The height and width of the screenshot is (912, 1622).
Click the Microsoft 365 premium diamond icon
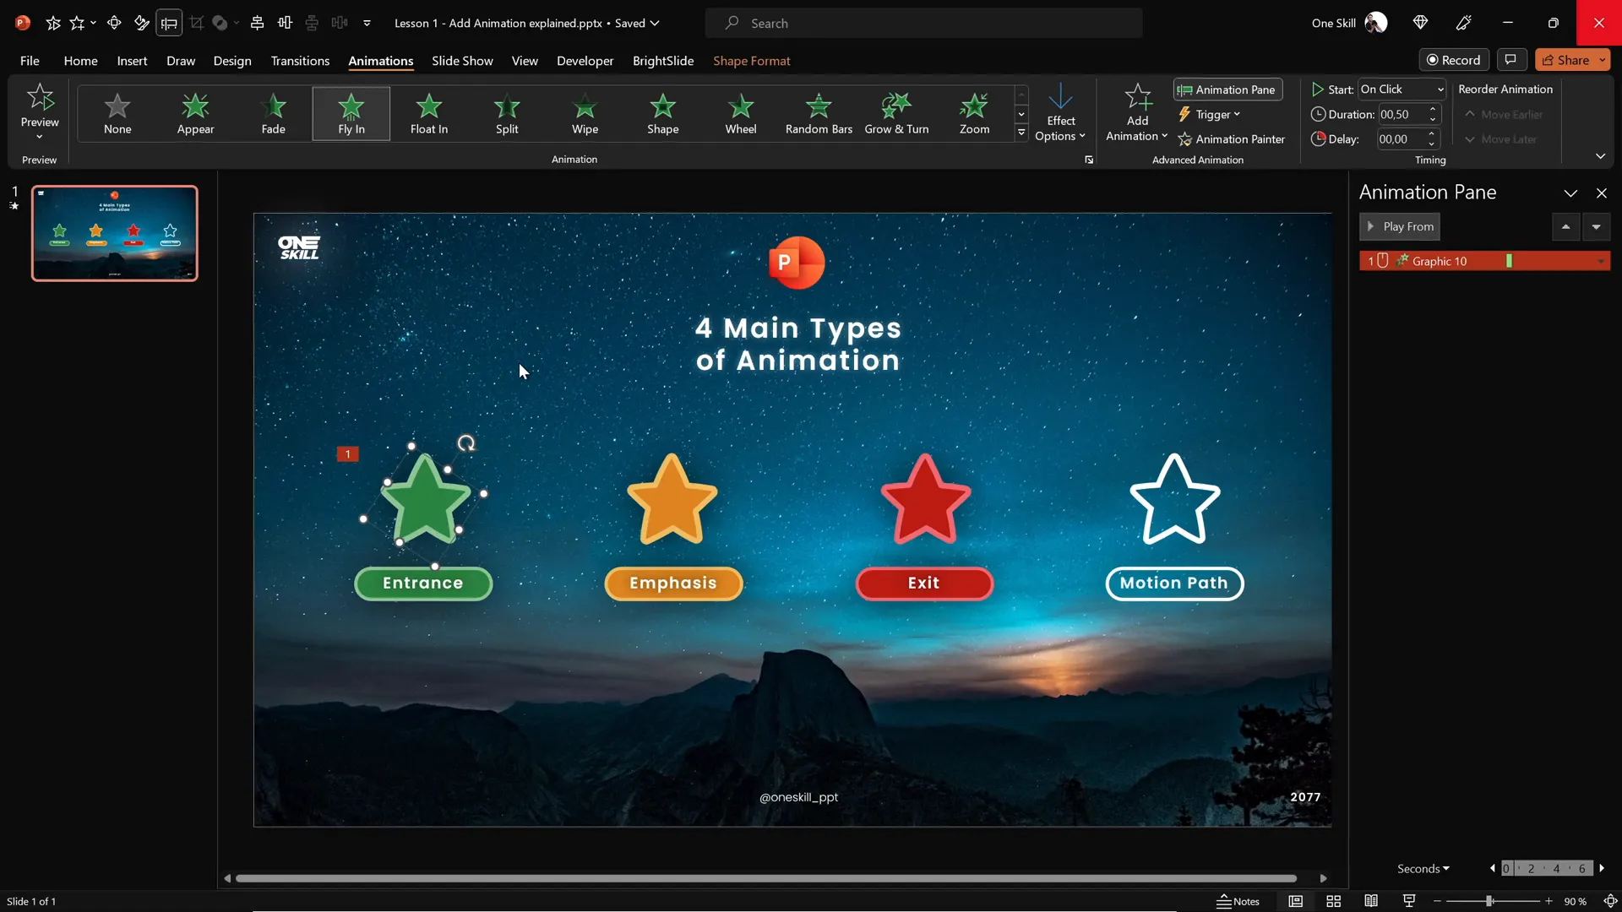point(1420,23)
